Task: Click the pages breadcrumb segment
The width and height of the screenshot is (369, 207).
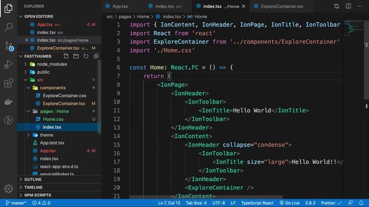Action: coord(125,17)
